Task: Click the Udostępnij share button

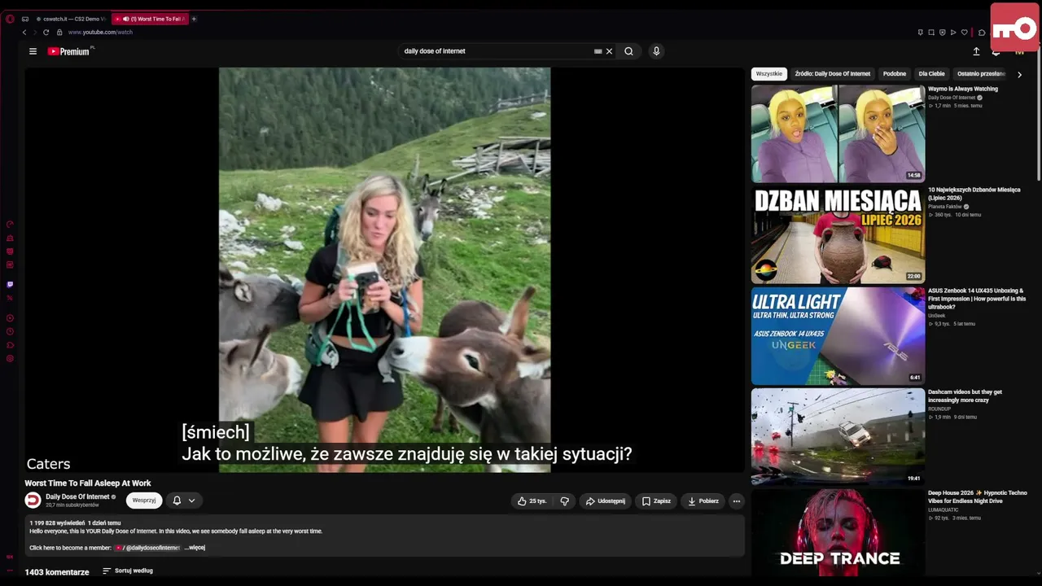Action: [x=606, y=501]
